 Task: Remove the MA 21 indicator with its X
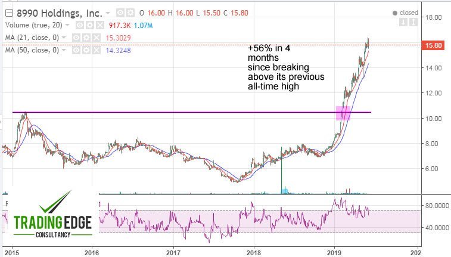tap(97, 38)
